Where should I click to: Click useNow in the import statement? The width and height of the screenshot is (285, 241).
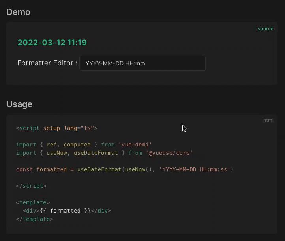56,153
